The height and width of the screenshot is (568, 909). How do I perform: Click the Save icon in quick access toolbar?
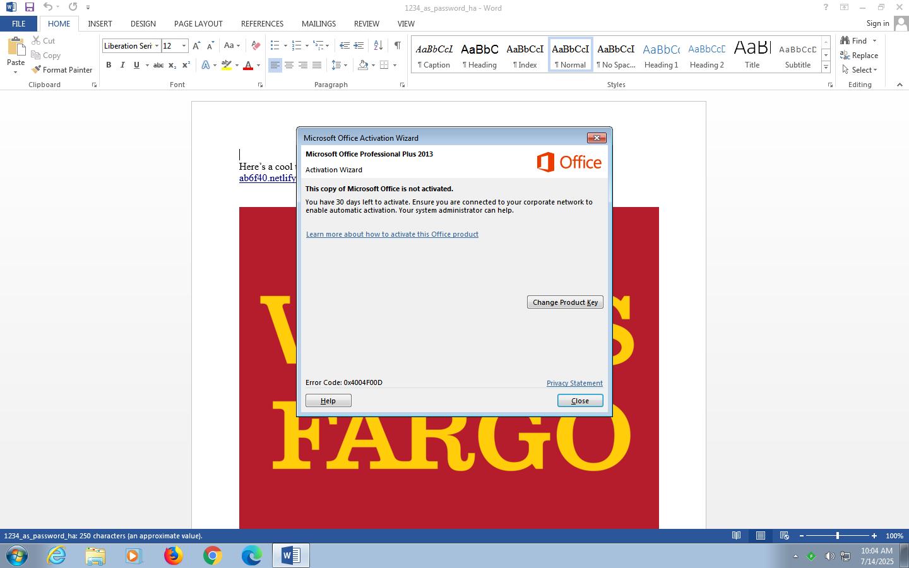coord(30,7)
